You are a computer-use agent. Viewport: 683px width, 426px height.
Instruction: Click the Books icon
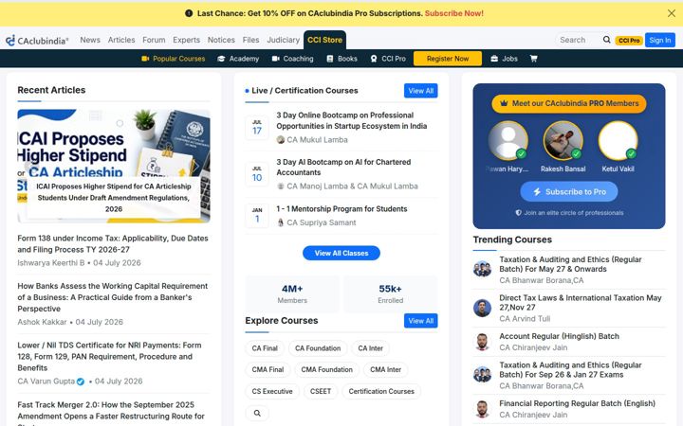click(330, 59)
